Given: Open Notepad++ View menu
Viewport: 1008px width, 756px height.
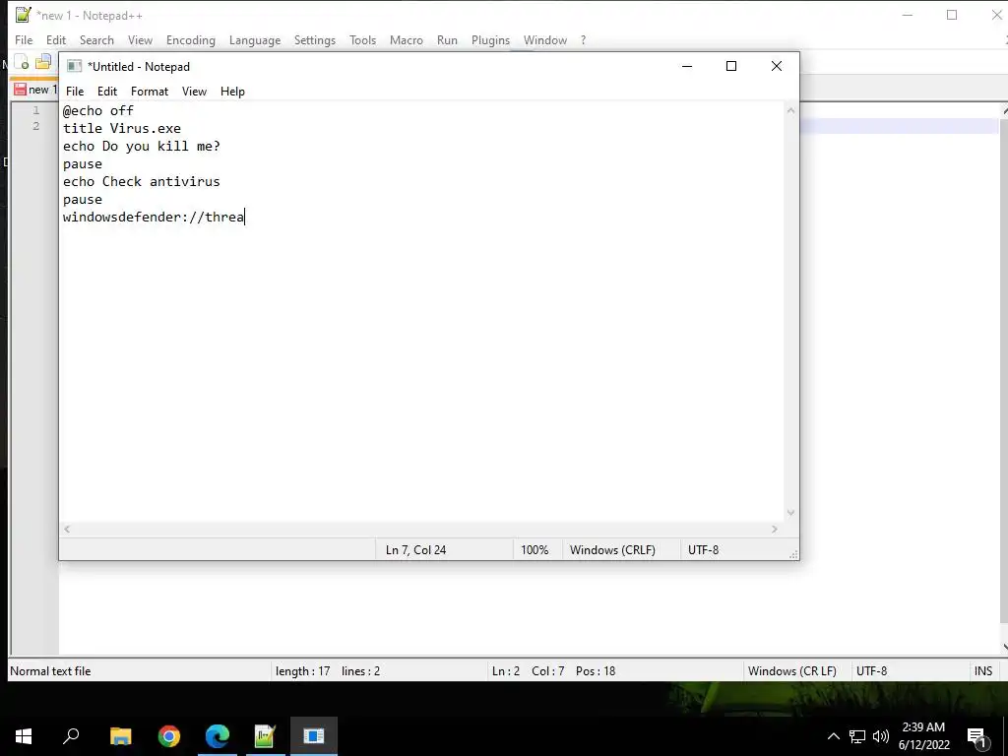Looking at the screenshot, I should tap(140, 39).
